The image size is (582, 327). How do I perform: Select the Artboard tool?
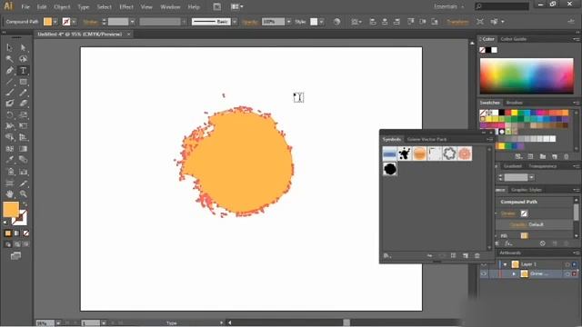(x=10, y=183)
